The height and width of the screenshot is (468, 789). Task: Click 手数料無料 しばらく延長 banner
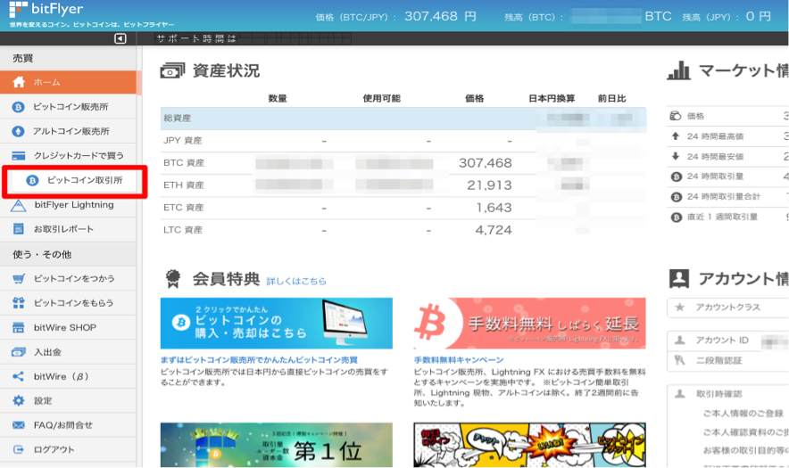pos(529,324)
